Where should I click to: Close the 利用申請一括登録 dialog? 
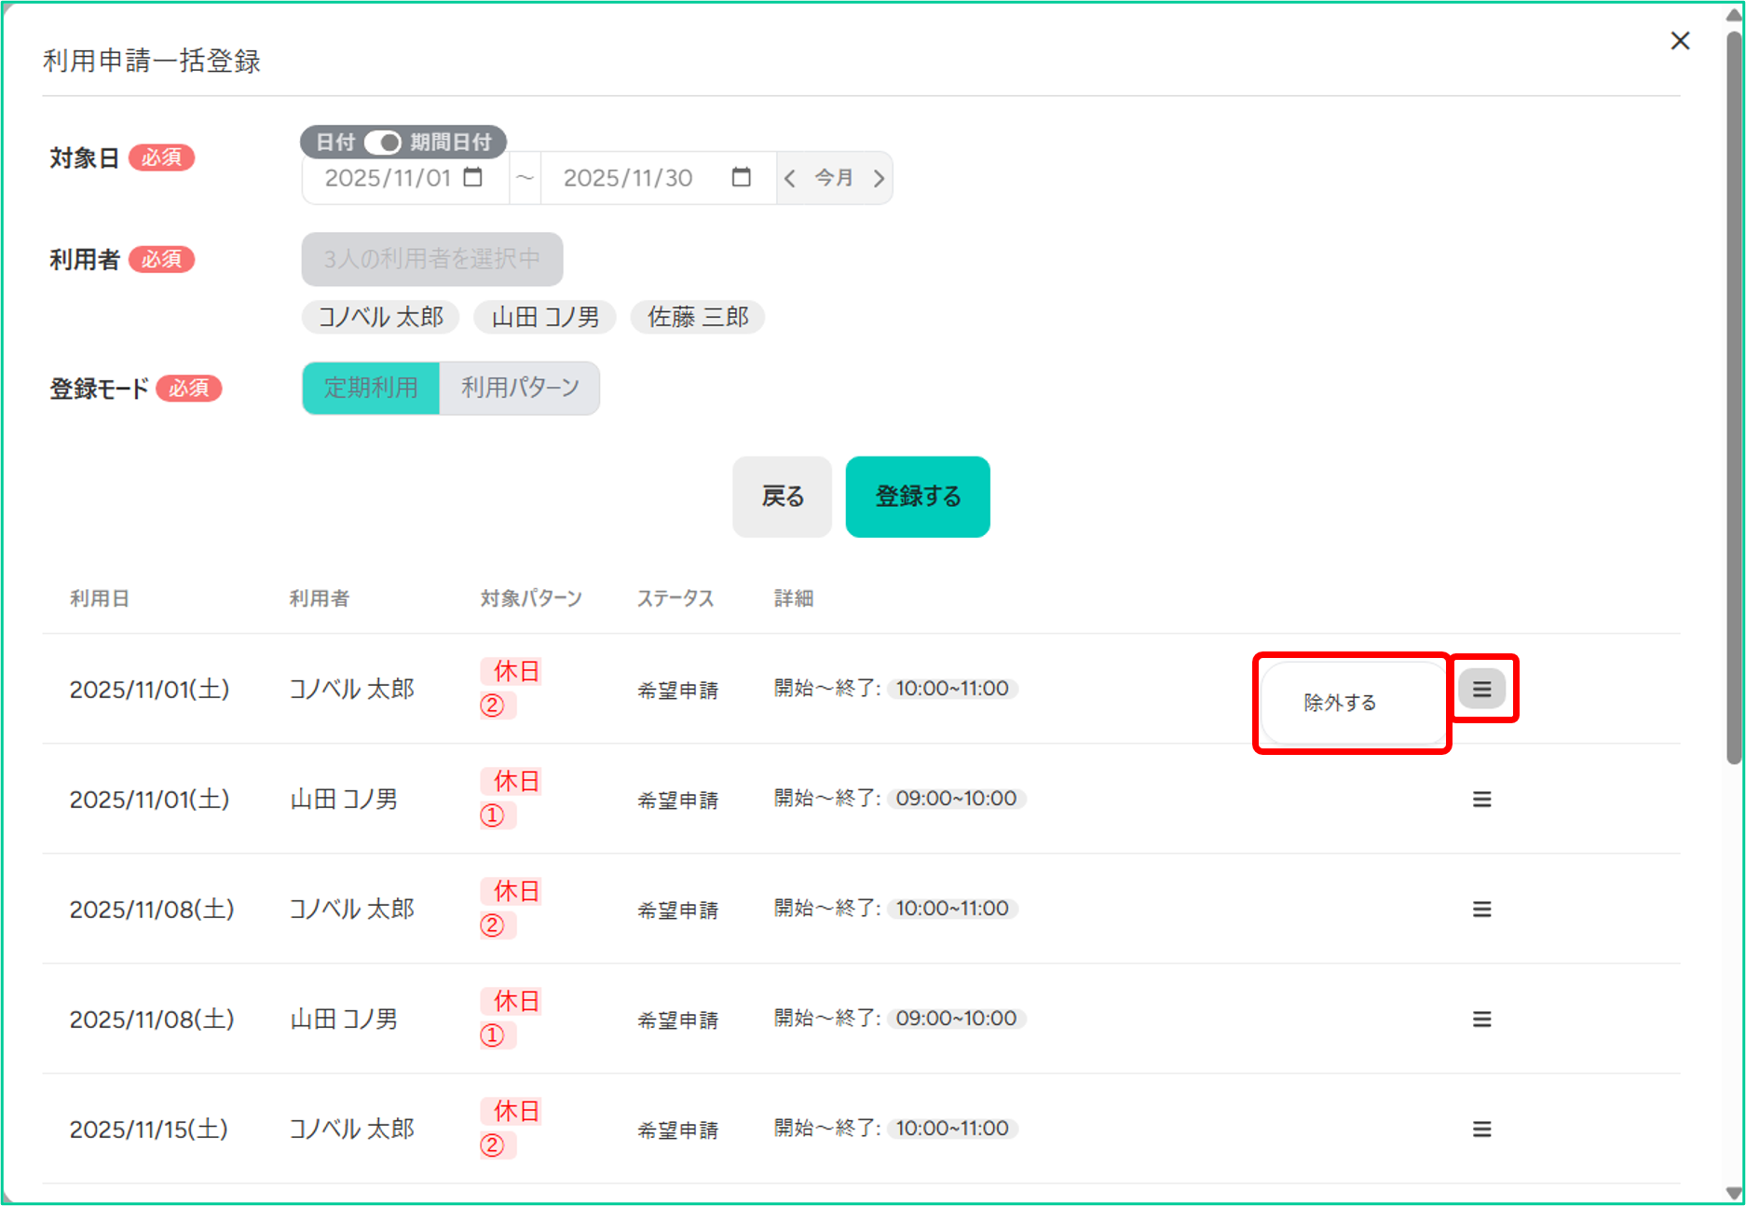[x=1680, y=41]
